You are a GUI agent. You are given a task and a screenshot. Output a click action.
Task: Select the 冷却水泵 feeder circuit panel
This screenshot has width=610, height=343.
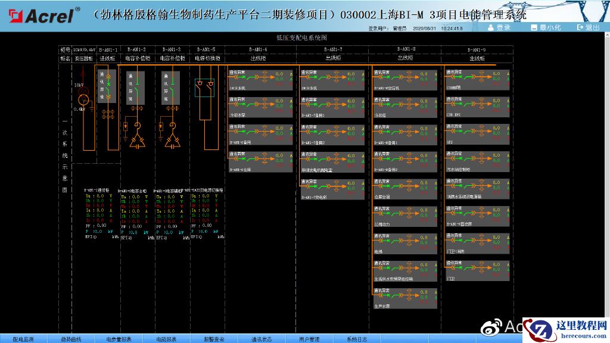coord(261,108)
